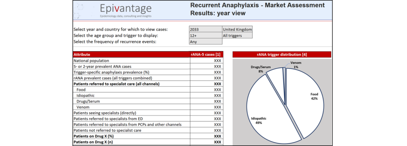
Task: Click XXX value for referred from PCPs and other channels
Action: 217,125
